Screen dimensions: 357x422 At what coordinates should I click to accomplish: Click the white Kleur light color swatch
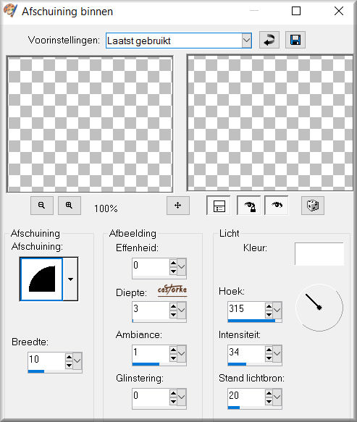point(319,254)
